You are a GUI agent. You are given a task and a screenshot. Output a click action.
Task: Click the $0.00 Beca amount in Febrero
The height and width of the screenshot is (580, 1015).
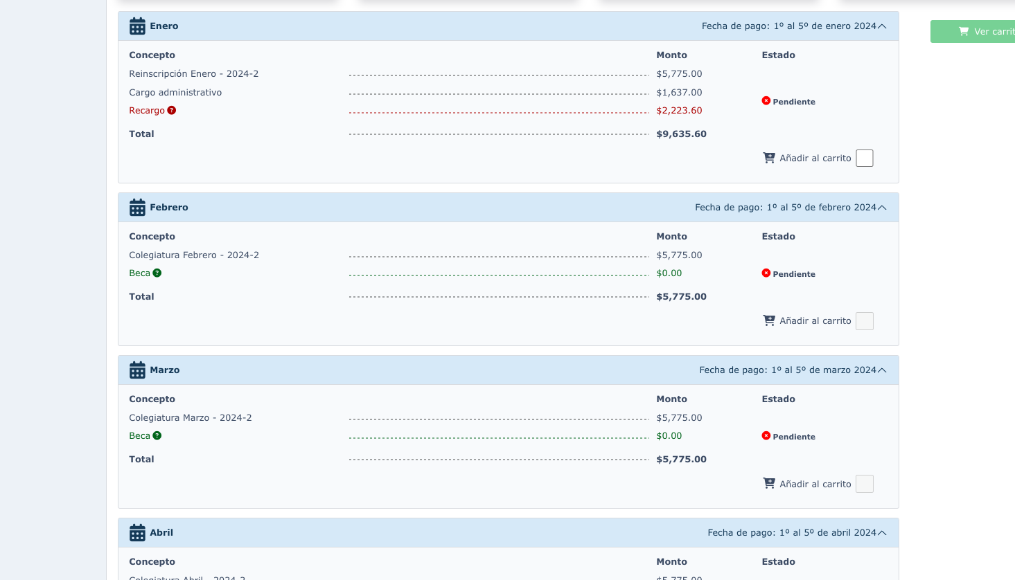(x=669, y=273)
